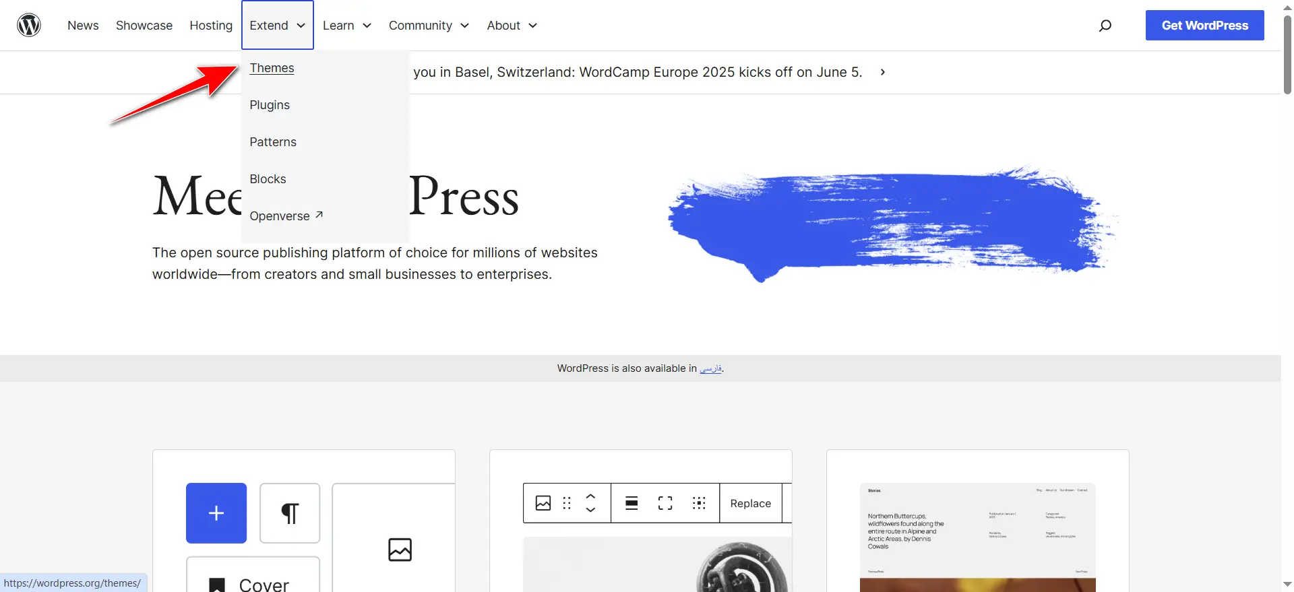This screenshot has height=592, width=1294.
Task: Expand the Learn menu
Action: 347,26
